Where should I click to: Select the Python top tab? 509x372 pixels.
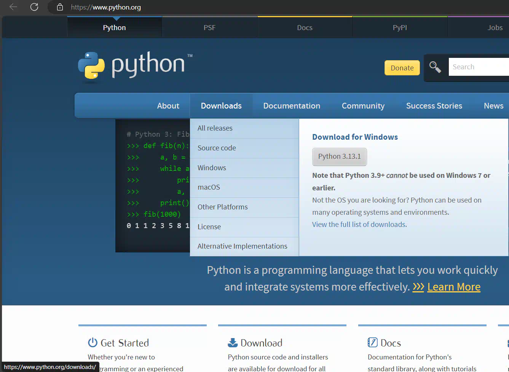(x=115, y=27)
